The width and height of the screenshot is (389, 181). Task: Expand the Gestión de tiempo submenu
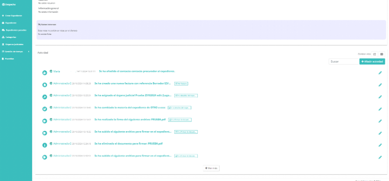click(15, 51)
